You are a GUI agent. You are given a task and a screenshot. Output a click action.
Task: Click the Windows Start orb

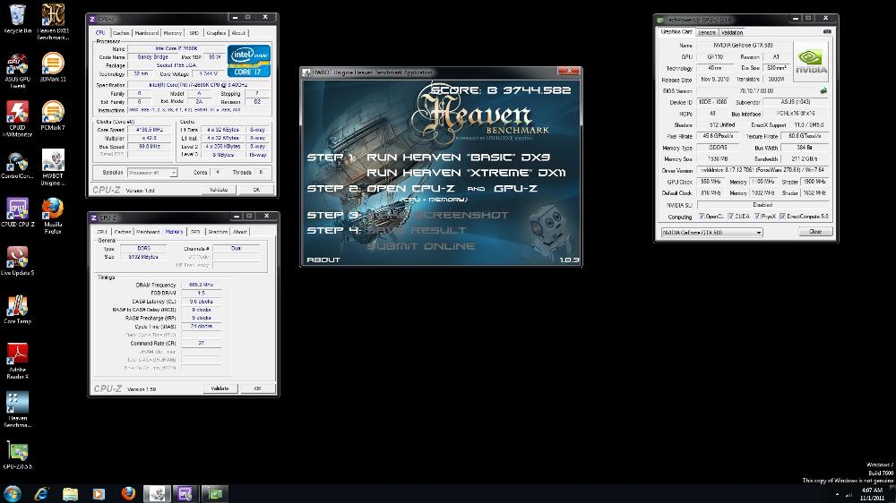(12, 493)
